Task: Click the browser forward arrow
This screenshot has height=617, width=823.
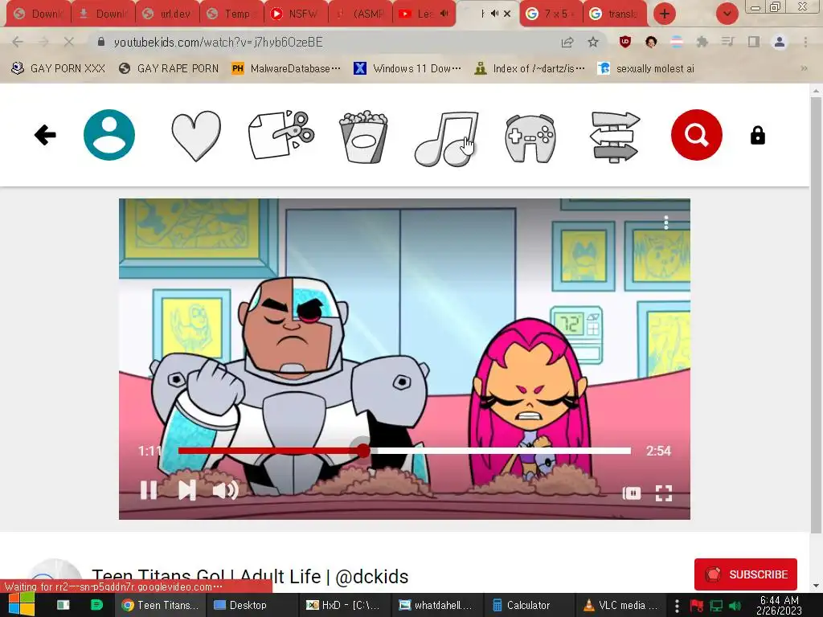Action: (43, 42)
